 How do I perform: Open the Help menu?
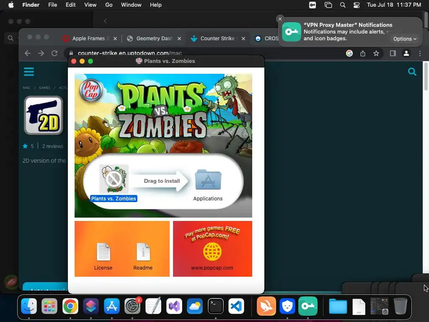(156, 5)
